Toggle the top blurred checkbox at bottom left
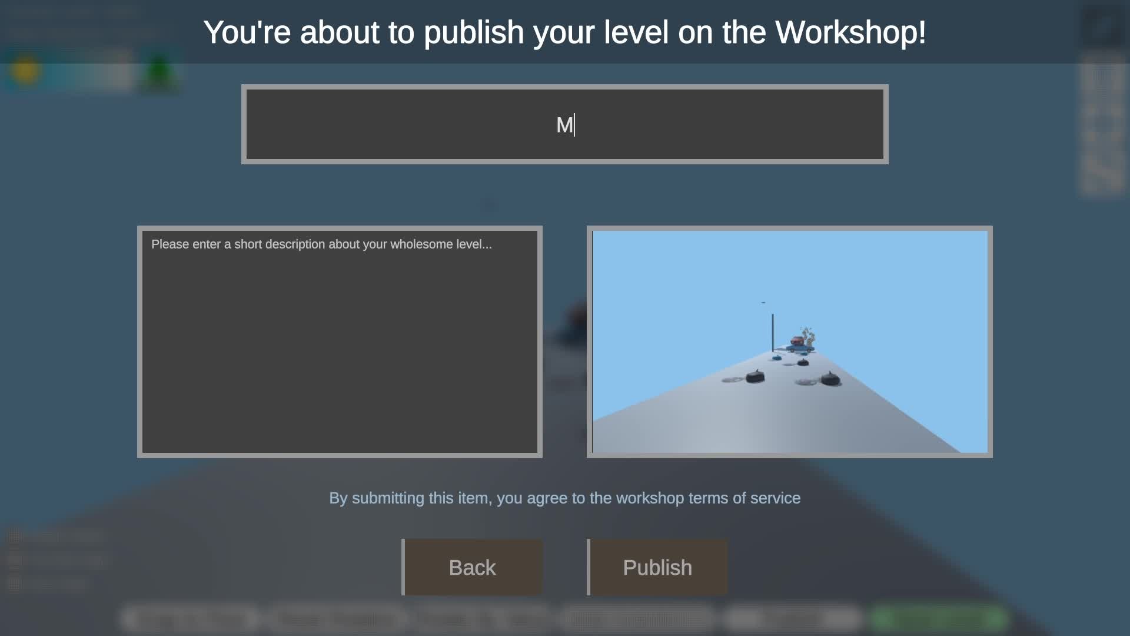 (14, 536)
